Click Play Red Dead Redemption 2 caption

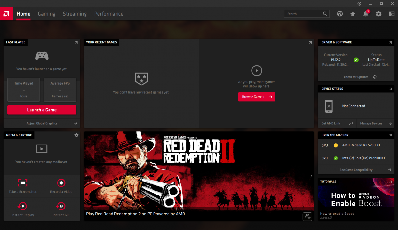(136, 214)
